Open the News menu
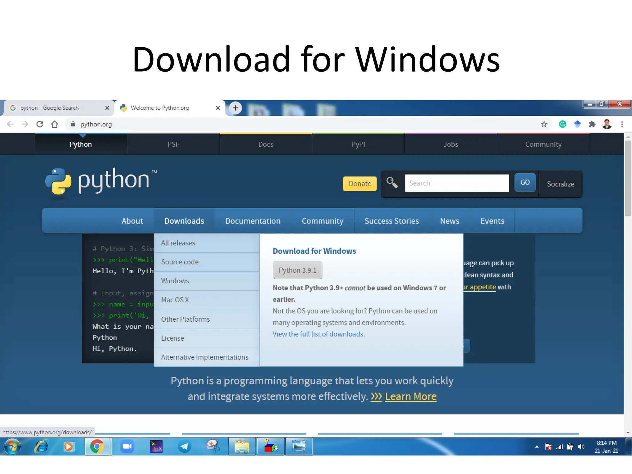 click(x=450, y=221)
